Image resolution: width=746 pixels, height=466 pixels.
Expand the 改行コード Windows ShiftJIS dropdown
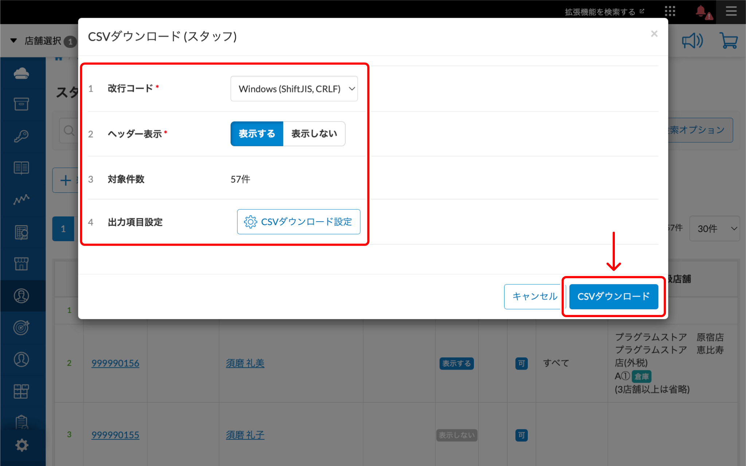294,89
